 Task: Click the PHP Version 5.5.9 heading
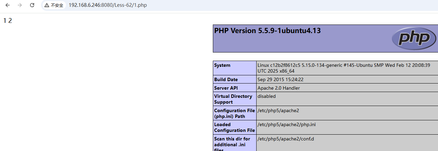[267, 31]
